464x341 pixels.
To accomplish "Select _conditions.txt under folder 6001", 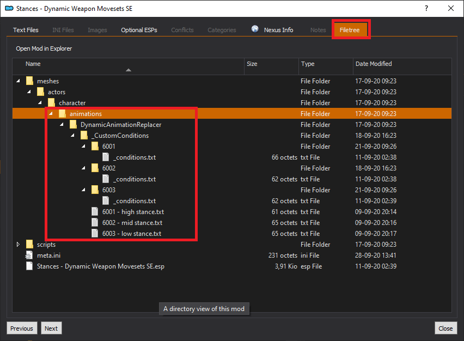I will point(135,157).
